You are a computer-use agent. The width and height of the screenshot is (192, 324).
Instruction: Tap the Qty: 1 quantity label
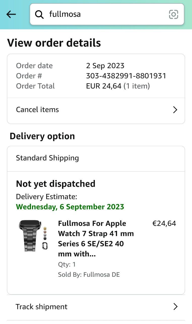tap(67, 265)
